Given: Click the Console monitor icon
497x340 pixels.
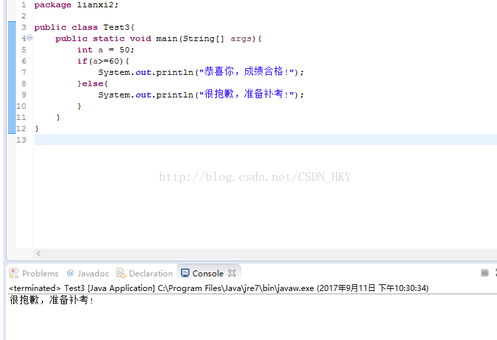Looking at the screenshot, I should 185,273.
